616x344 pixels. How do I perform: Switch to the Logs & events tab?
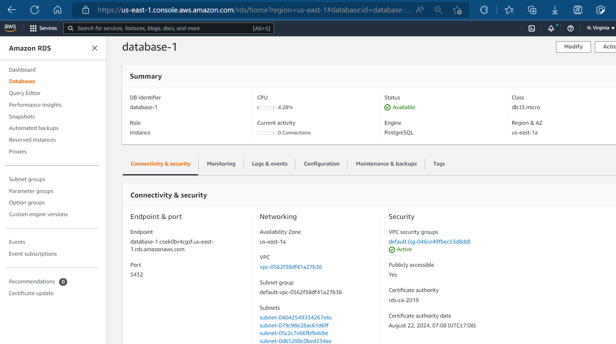coord(269,164)
